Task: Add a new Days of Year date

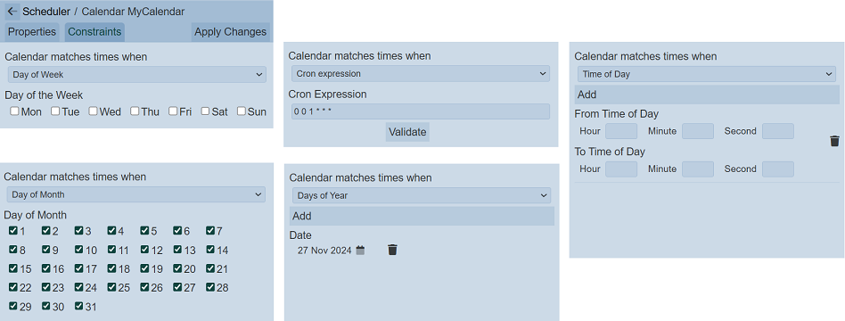Action: (422, 216)
